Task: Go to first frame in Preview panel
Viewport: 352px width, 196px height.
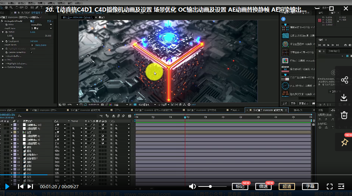Action: pos(319,45)
